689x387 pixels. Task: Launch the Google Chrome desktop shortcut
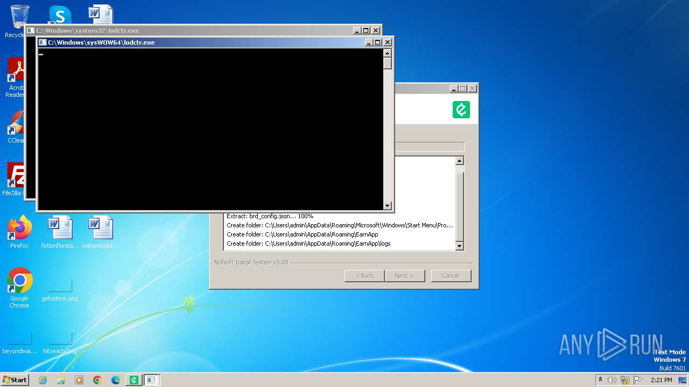pos(19,288)
